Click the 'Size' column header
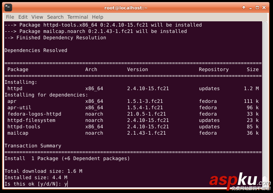The height and width of the screenshot is (193, 273). coord(253,70)
